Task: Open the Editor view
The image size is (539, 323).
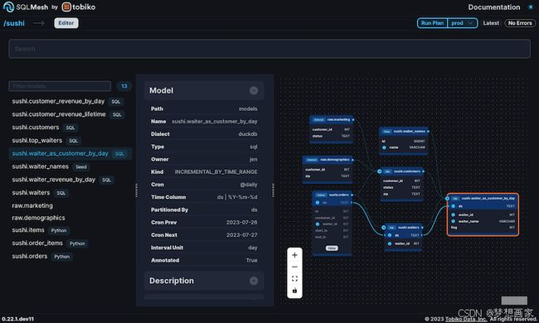Action: tap(66, 23)
